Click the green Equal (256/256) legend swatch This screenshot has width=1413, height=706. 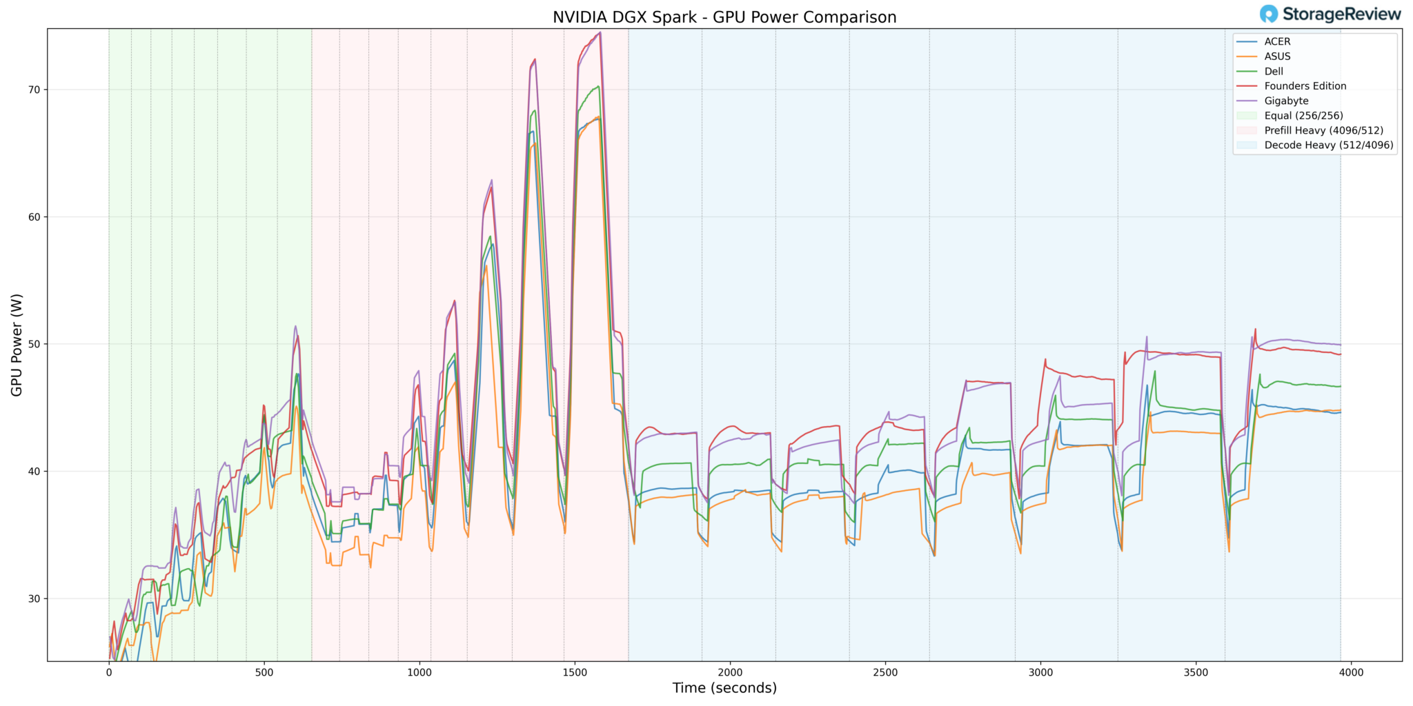coord(1247,116)
